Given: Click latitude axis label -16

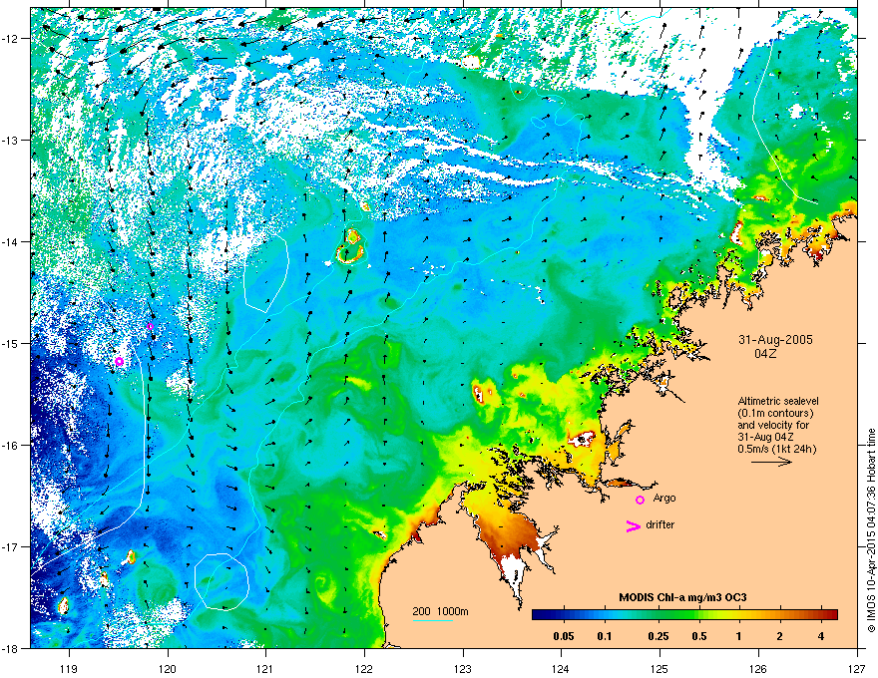Looking at the screenshot, I should tap(11, 446).
